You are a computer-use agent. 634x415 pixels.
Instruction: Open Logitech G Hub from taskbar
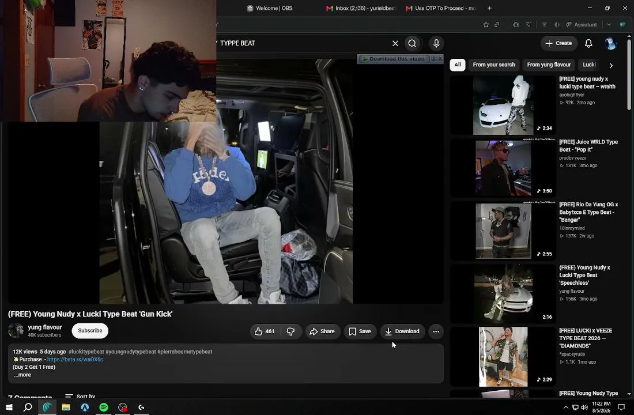[141, 407]
